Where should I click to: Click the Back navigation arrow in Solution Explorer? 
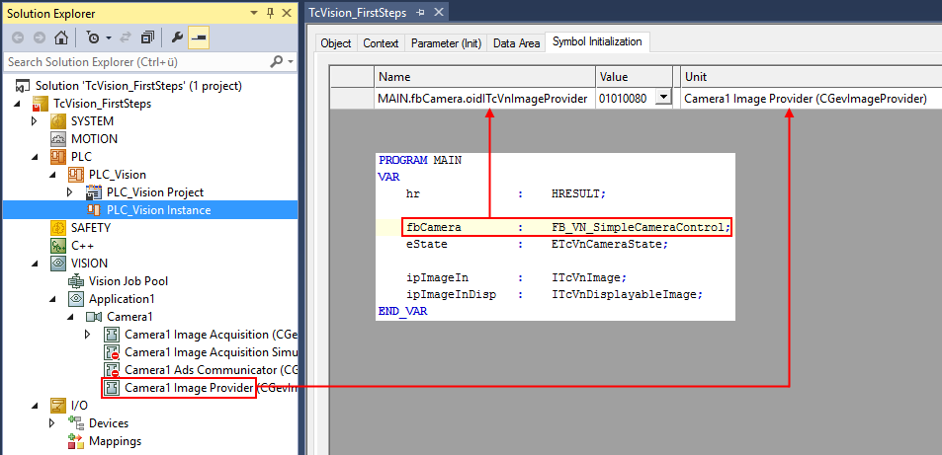pos(18,38)
